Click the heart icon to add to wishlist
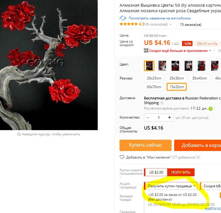This screenshot has width=221, height=213. (x=122, y=157)
